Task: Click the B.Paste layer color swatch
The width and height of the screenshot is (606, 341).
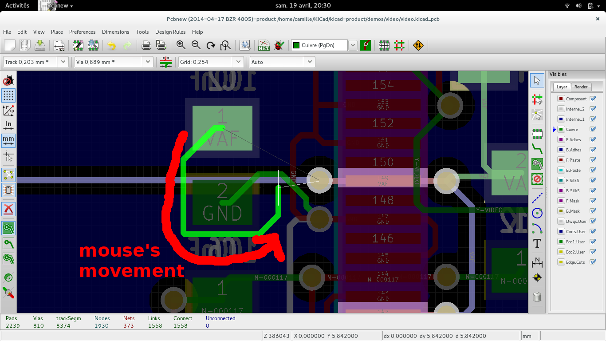Action: [x=561, y=170]
